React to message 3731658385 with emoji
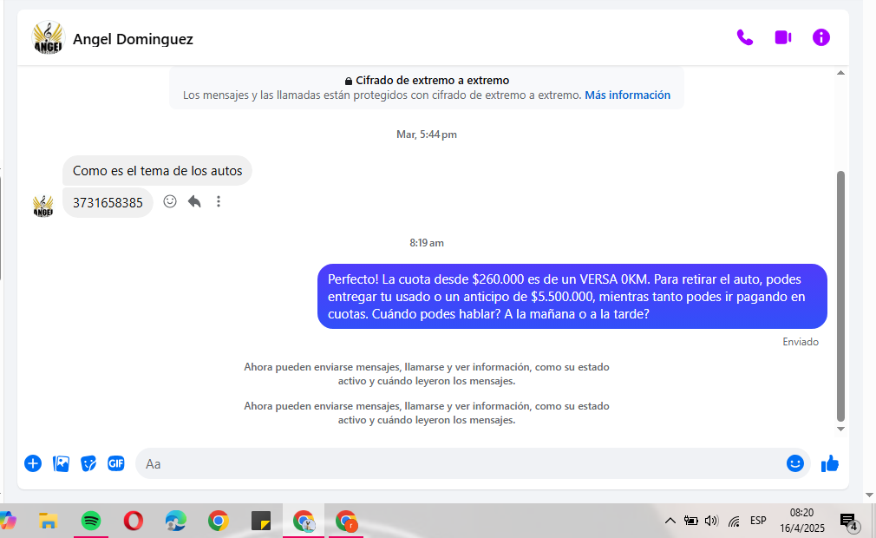Viewport: 876px width, 538px height. 170,201
